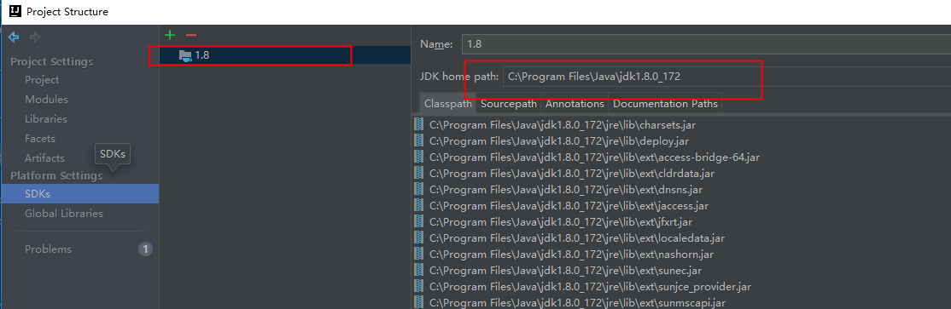Remove selected SDK with minus icon
The height and width of the screenshot is (309, 951).
191,35
